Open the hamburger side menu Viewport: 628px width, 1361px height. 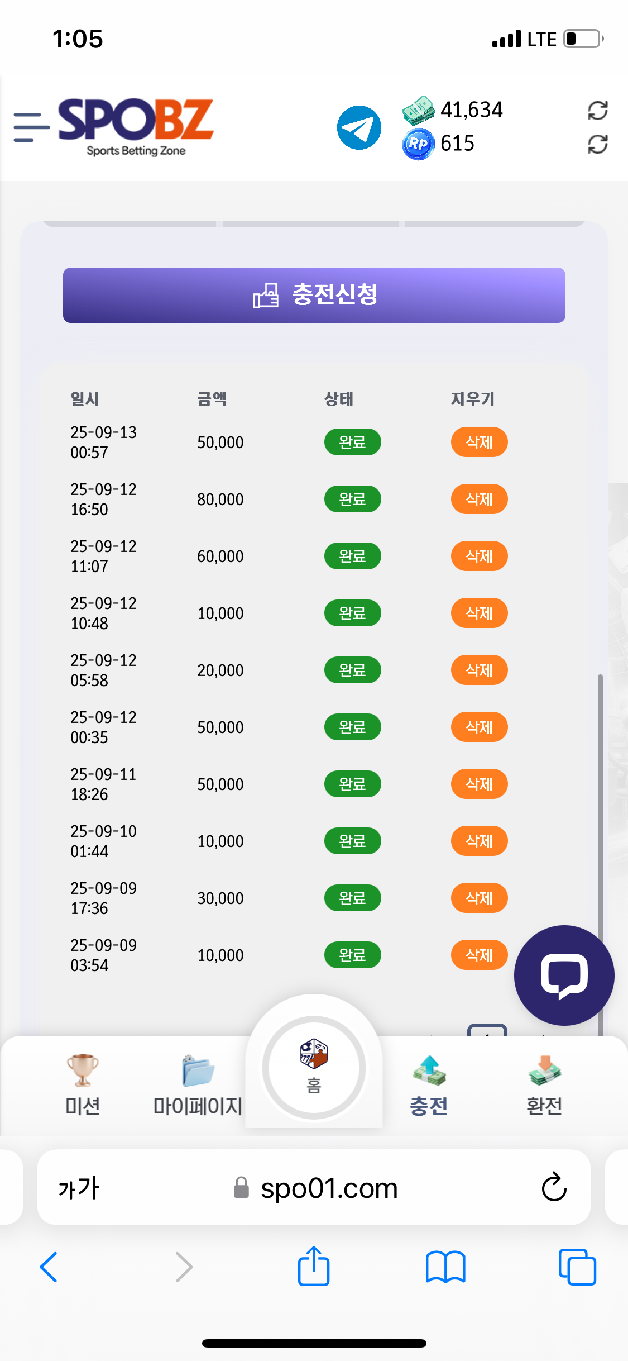[x=31, y=127]
